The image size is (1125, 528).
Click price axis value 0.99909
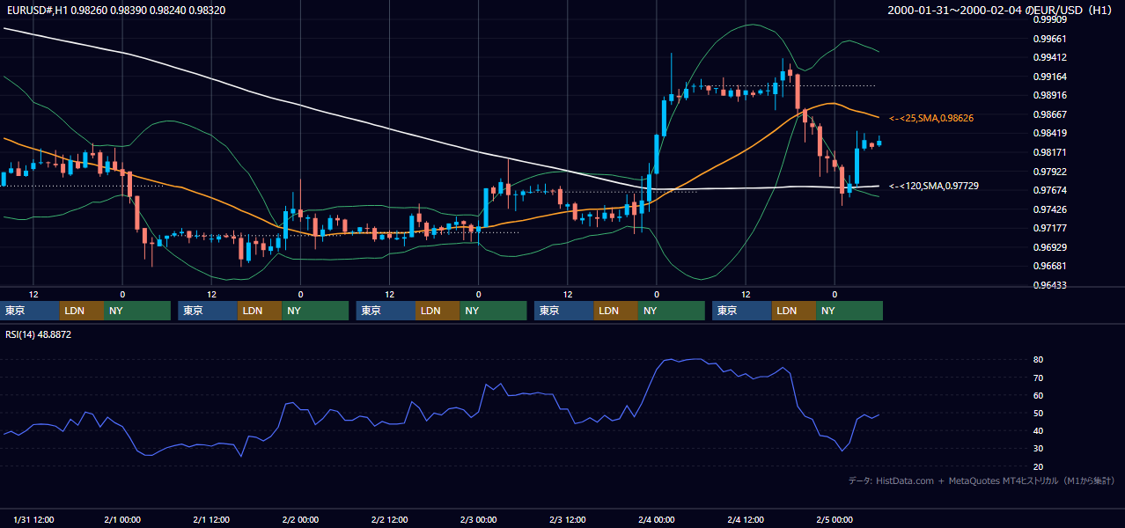(1048, 19)
